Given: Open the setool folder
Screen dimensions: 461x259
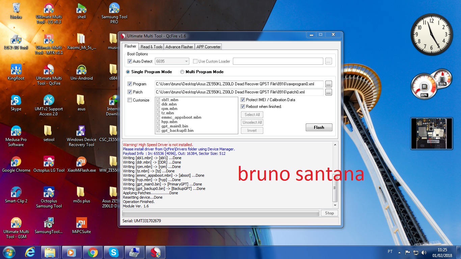Looking at the screenshot, I should [x=49, y=134].
